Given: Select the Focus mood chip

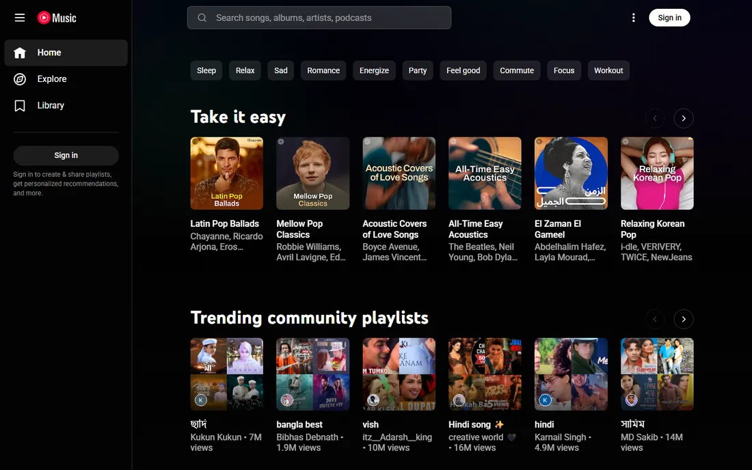Looking at the screenshot, I should pyautogui.click(x=563, y=70).
